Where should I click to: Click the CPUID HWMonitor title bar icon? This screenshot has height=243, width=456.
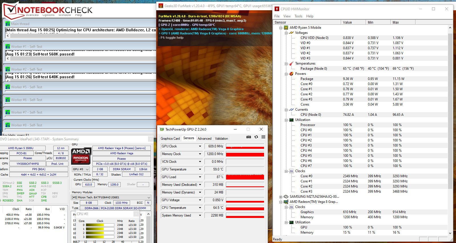[277, 9]
